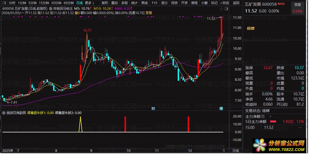Image resolution: width=309 pixels, height=154 pixels.
Task: Click the PE(动) 81.2 value
Action: [300, 104]
